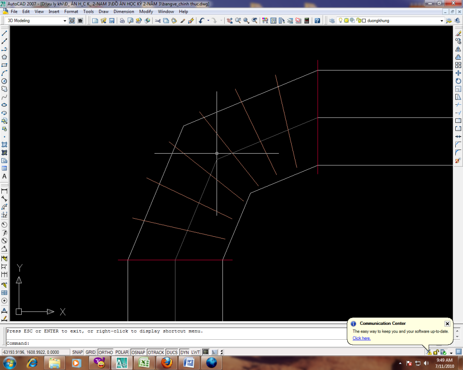This screenshot has width=463, height=370.
Task: Open the status bar tray menu arrow
Action: 451,352
